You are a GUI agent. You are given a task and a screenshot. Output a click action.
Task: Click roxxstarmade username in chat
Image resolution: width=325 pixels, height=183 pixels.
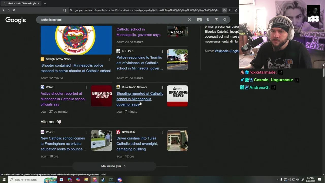pyautogui.click(x=263, y=72)
